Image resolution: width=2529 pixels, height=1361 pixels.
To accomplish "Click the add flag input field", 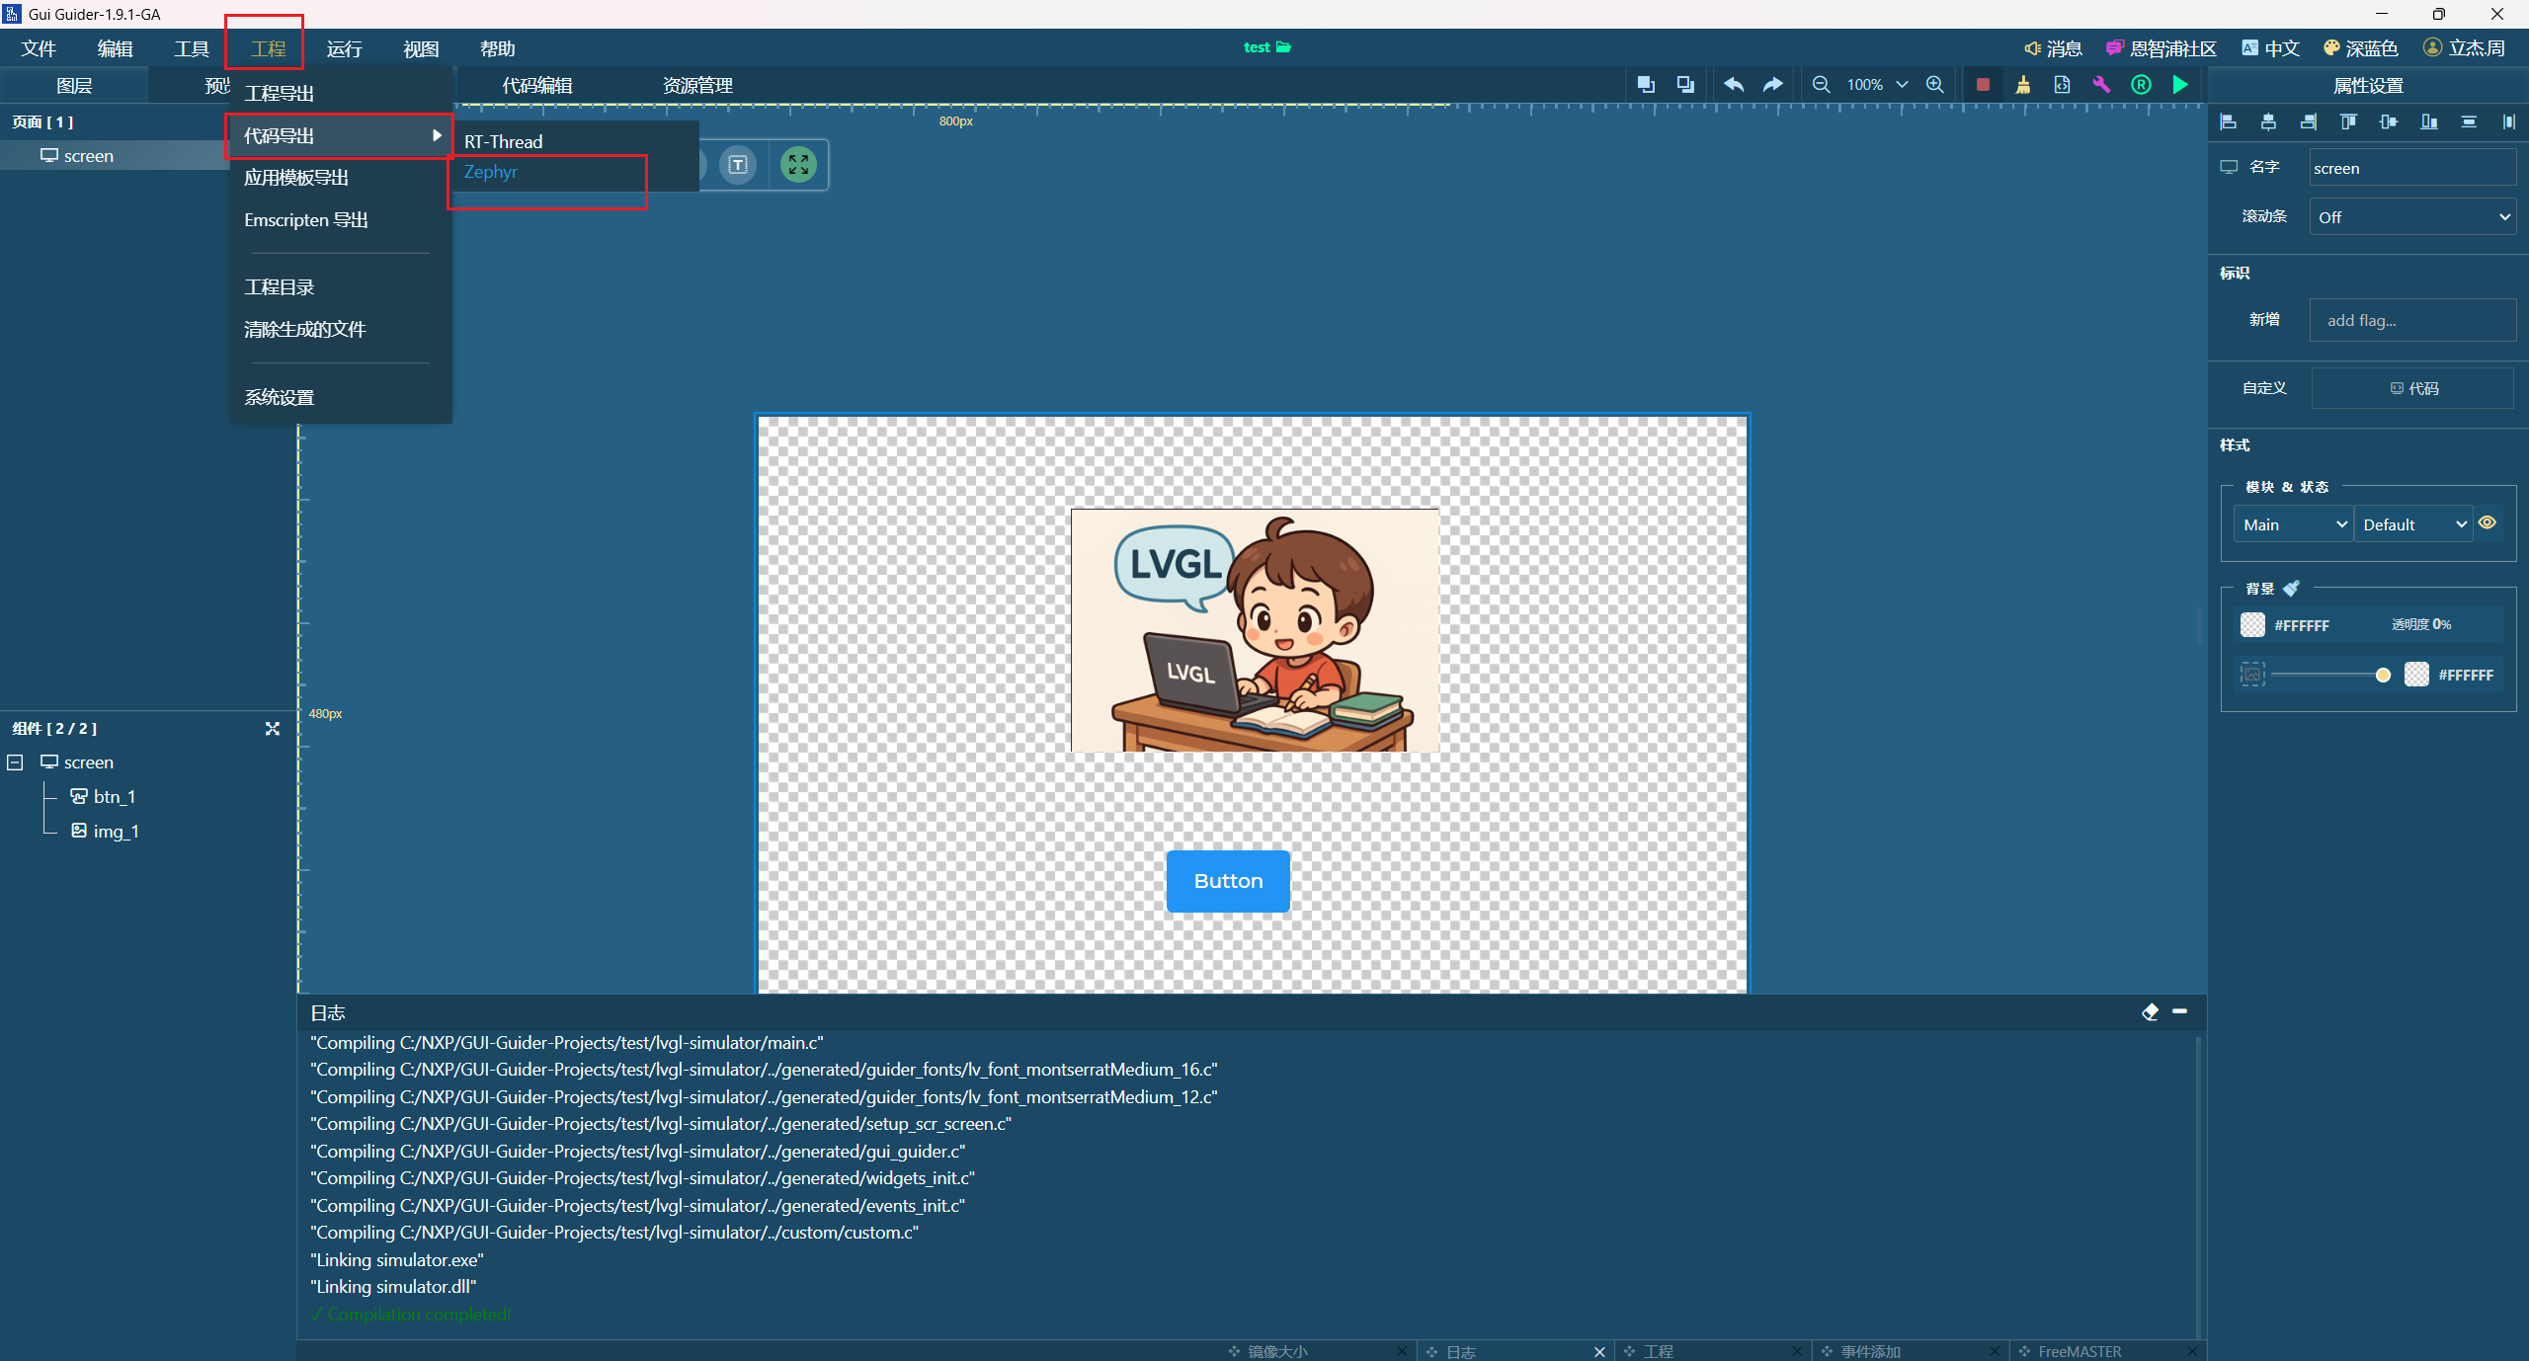I will 2412,320.
